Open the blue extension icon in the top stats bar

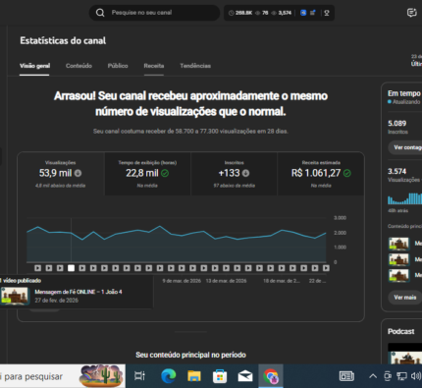click(x=303, y=13)
